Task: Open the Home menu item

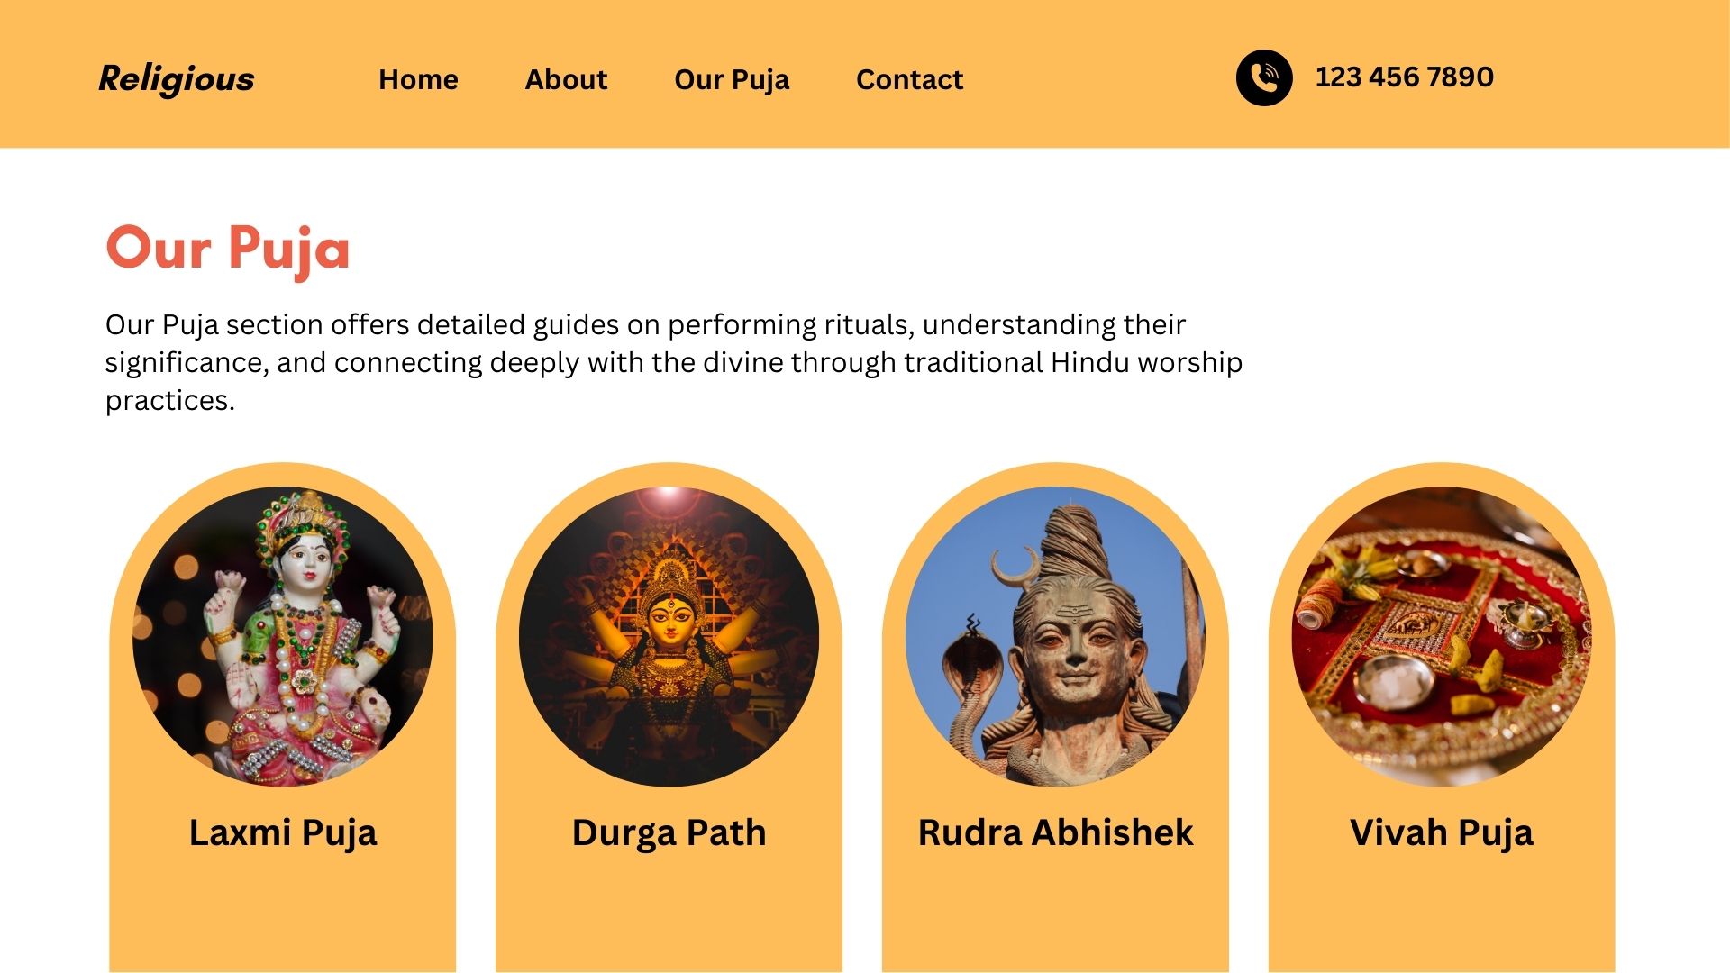Action: point(418,79)
